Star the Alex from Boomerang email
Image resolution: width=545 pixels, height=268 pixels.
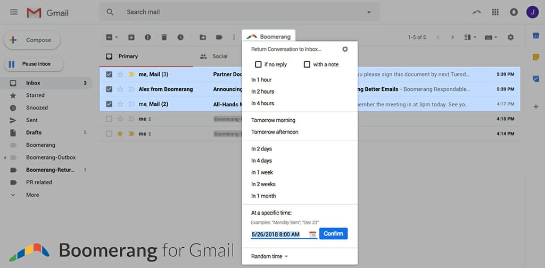point(120,89)
